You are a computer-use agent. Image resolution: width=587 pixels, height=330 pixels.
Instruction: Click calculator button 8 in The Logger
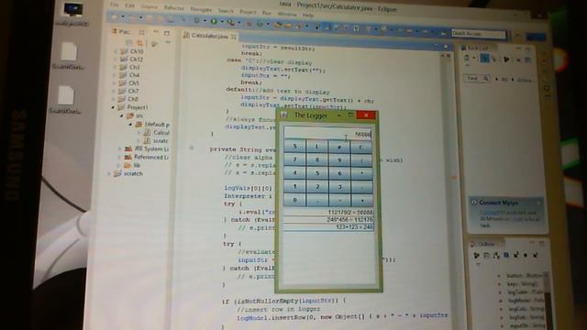(316, 159)
